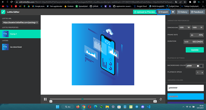Select the dark background color dot
This screenshot has height=110, width=206.
(x=201, y=66)
